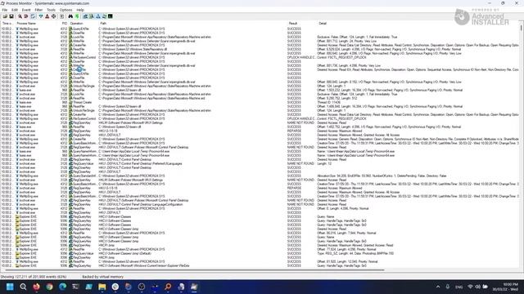Image resolution: width=524 pixels, height=294 pixels.
Task: Switch to Process Monitor taskbar icon
Action: point(194,287)
